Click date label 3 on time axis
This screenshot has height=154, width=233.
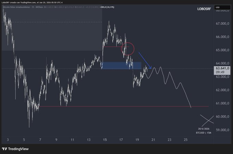tap(8, 140)
